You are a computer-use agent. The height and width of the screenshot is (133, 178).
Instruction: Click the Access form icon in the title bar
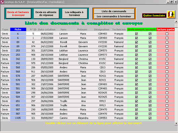(2, 2)
